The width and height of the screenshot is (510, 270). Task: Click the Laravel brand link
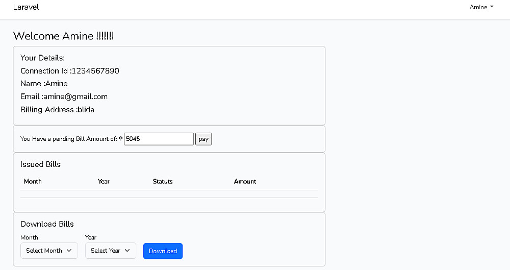(26, 7)
